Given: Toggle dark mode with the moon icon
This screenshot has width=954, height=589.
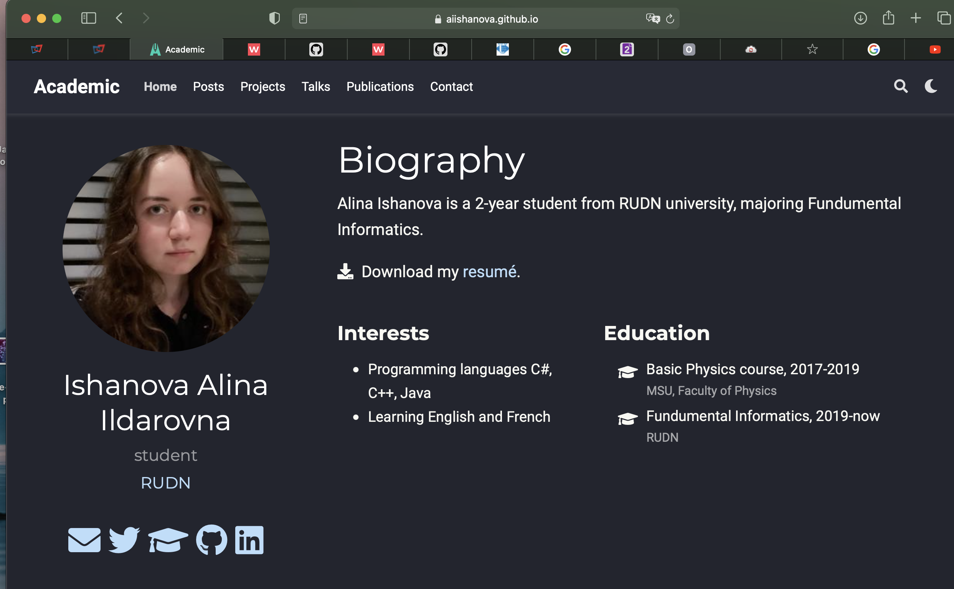Looking at the screenshot, I should 931,86.
